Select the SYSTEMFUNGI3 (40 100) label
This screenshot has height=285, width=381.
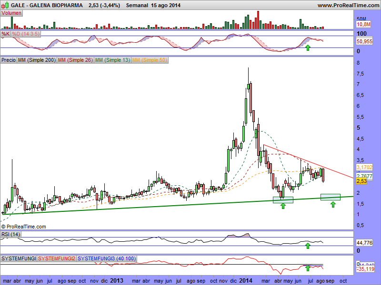pos(107,258)
